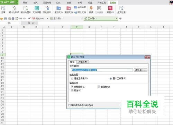The height and width of the screenshot is (125, 173).
Task: Open the 插入 ribbon tab
Action: pos(35,2)
